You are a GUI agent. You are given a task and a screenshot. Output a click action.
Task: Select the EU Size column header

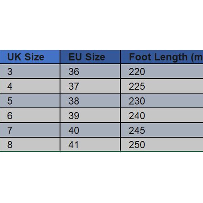tap(90, 57)
